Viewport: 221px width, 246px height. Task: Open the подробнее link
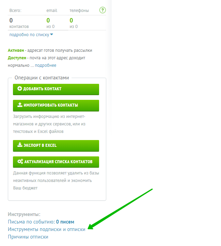pyautogui.click(x=46, y=65)
